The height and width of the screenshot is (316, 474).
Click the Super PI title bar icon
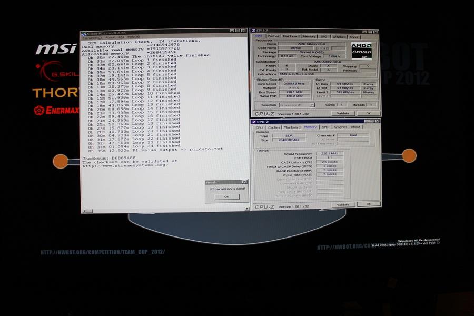(84, 34)
